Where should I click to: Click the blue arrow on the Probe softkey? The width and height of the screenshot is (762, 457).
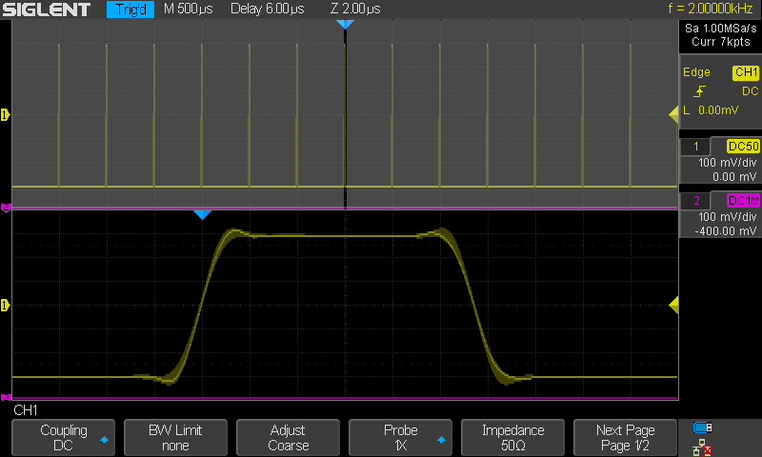[x=441, y=440]
